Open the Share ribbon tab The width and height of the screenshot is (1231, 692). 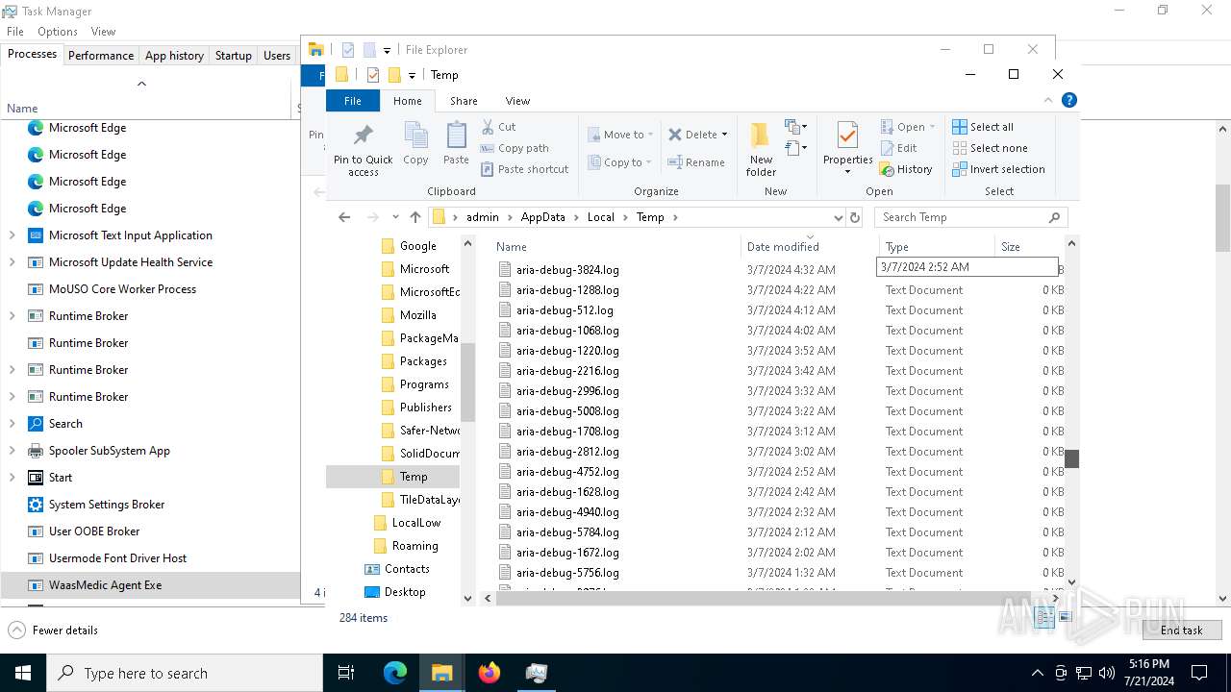pyautogui.click(x=464, y=101)
